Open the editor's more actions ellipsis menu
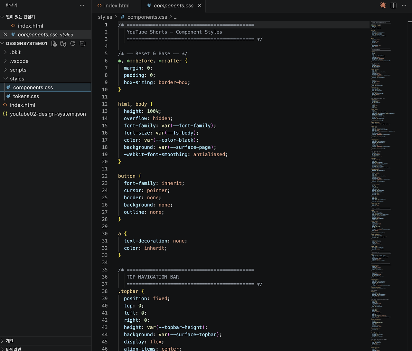Screen dimensions: 412x351 [404, 5]
